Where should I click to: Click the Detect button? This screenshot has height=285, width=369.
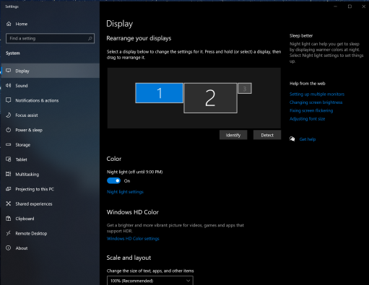267,135
